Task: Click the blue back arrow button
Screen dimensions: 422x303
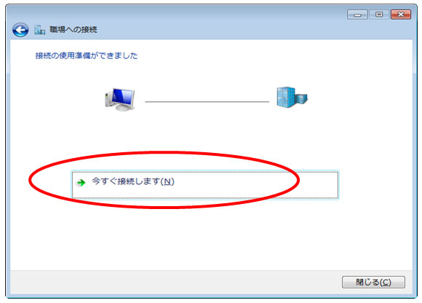Action: tap(20, 30)
